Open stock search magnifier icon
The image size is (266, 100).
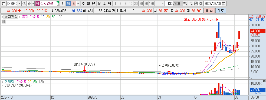pyautogui.click(x=24, y=3)
